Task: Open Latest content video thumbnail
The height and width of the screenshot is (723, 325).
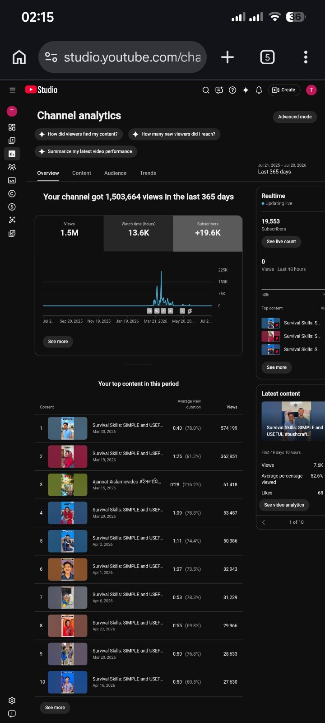Action: [293, 421]
